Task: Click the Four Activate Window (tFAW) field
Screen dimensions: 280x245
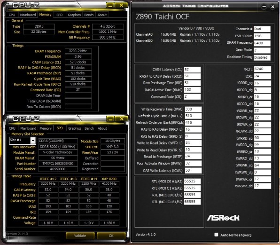Action: (x=193, y=163)
